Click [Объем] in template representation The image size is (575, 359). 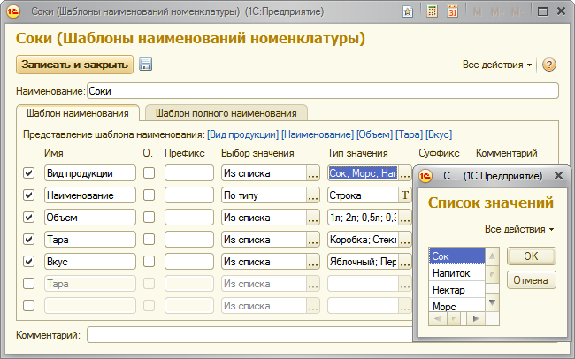(374, 134)
